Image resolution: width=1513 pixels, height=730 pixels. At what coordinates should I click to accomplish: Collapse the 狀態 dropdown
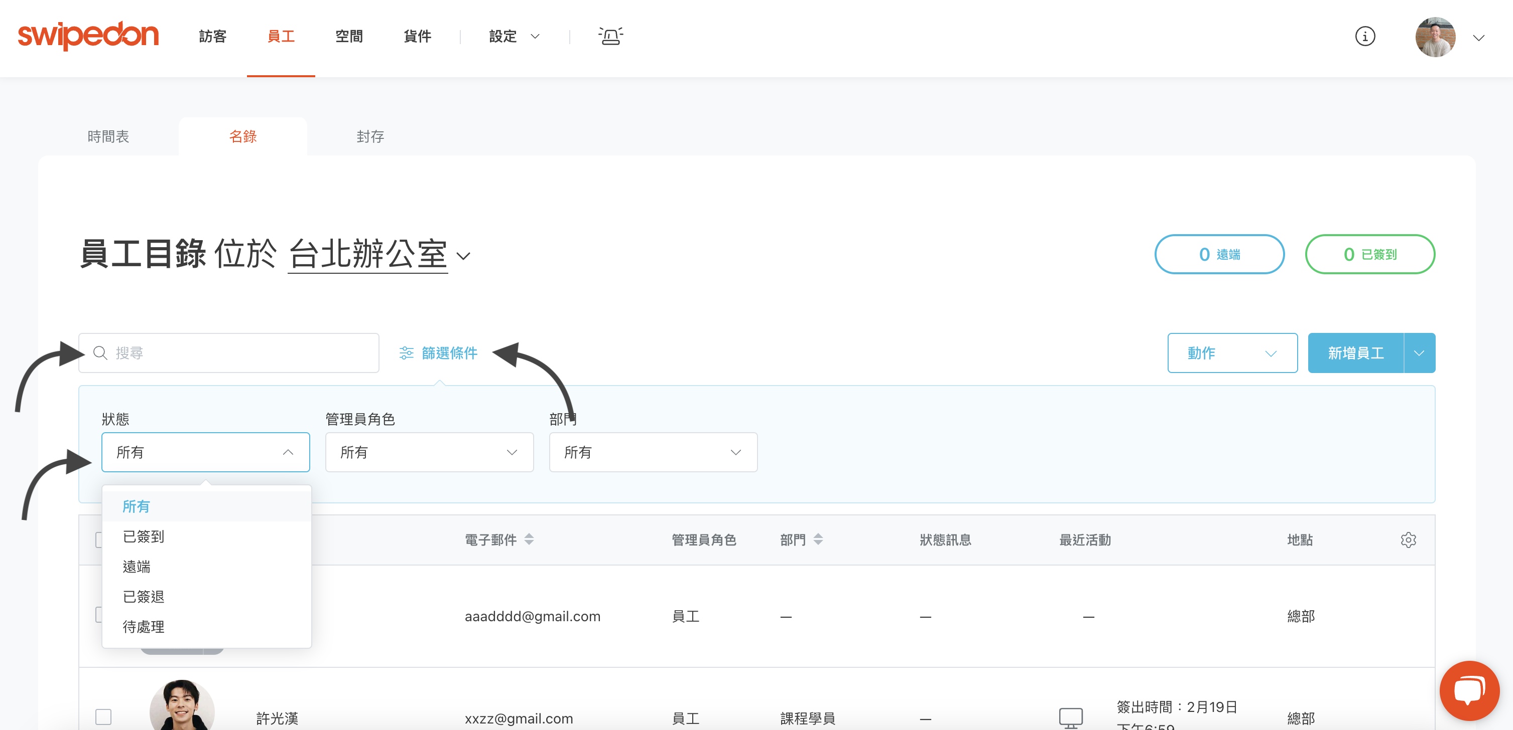206,452
